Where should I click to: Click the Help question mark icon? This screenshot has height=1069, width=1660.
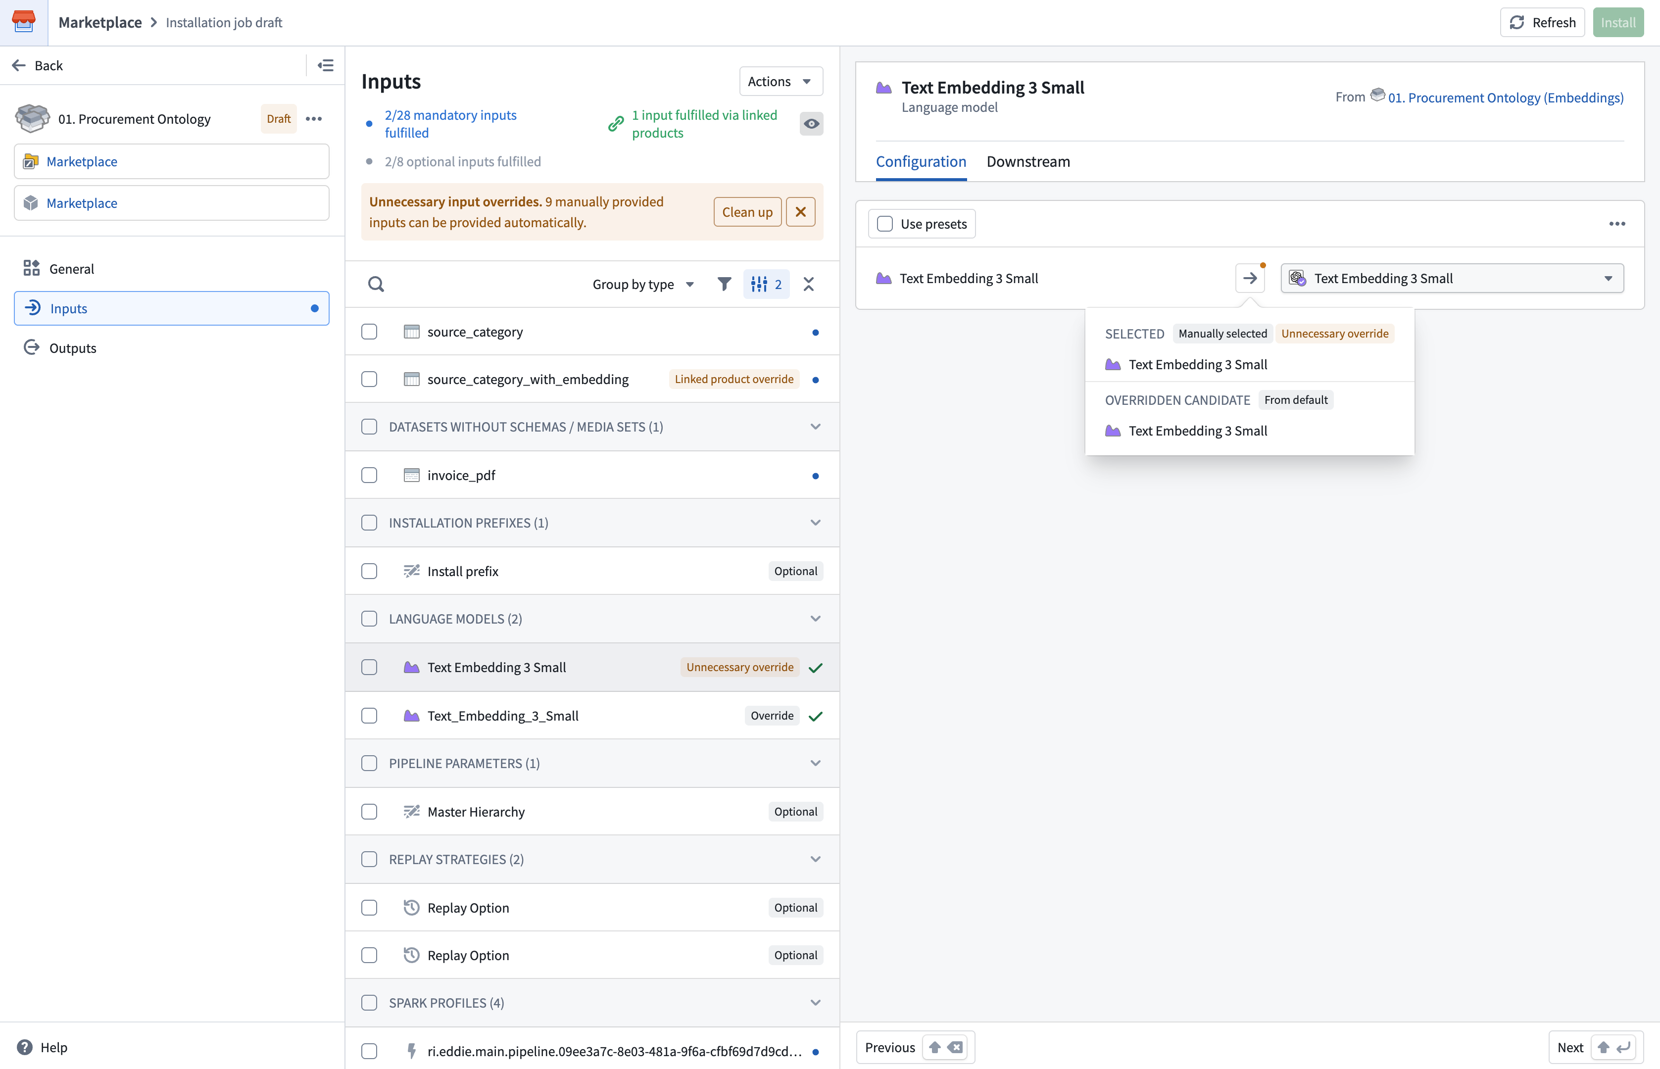(x=25, y=1047)
